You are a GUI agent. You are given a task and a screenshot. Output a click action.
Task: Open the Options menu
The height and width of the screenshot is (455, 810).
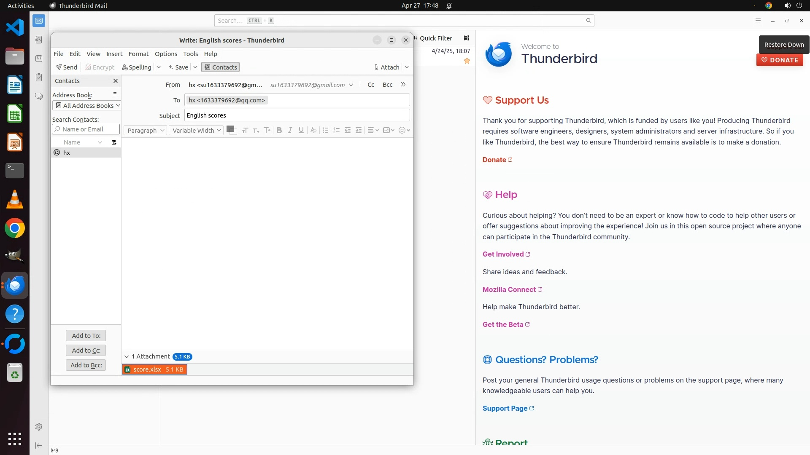click(x=166, y=54)
